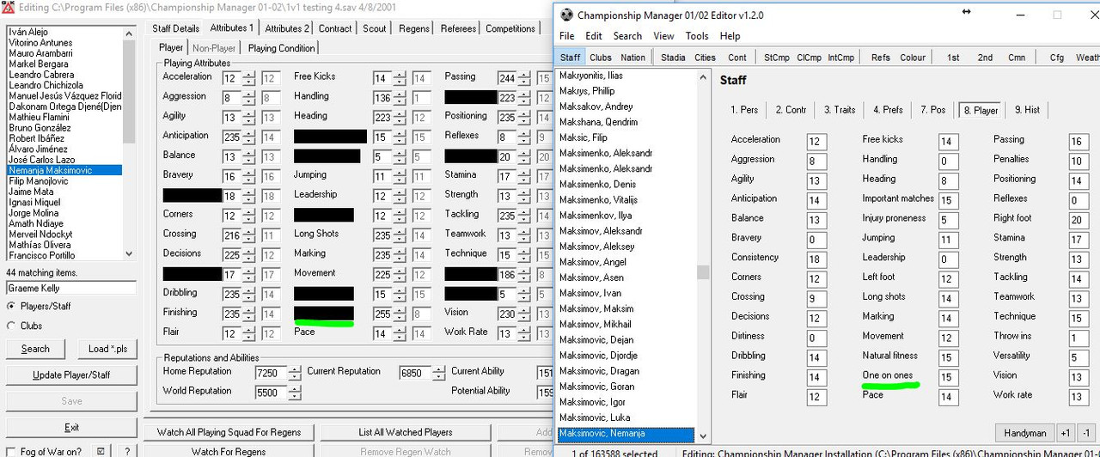This screenshot has height=457, width=1100.
Task: Click Update Player/Staff button
Action: [x=71, y=375]
